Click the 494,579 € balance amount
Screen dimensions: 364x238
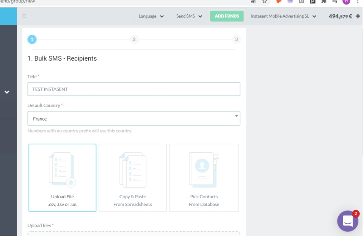point(340,16)
